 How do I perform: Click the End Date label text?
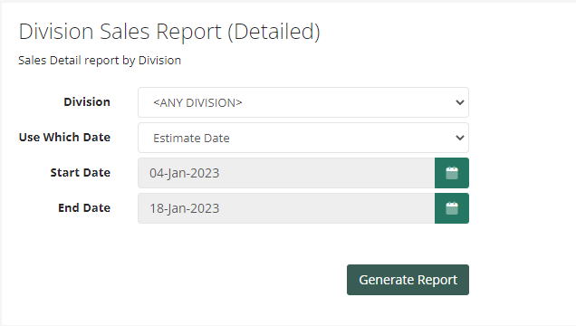84,207
